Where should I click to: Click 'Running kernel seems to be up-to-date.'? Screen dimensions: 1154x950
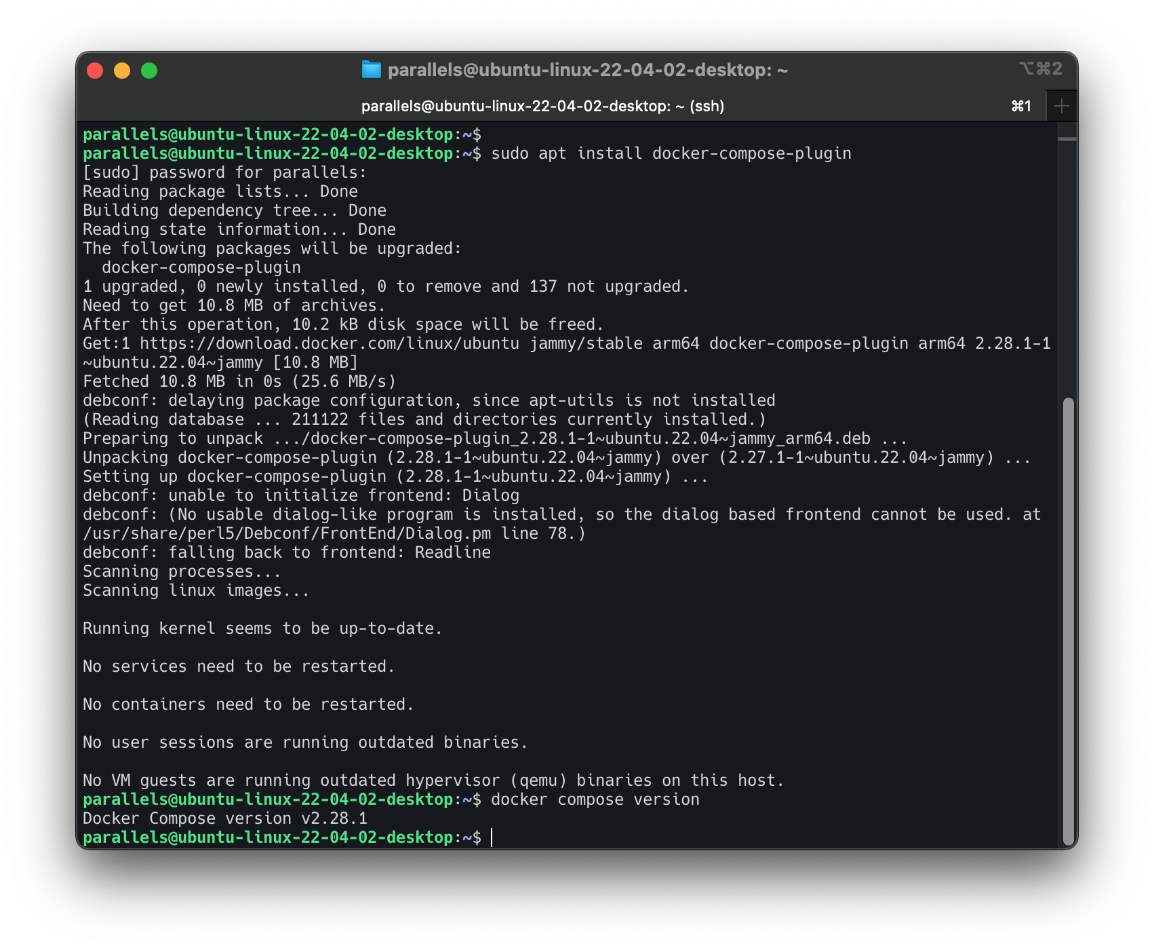(x=262, y=628)
